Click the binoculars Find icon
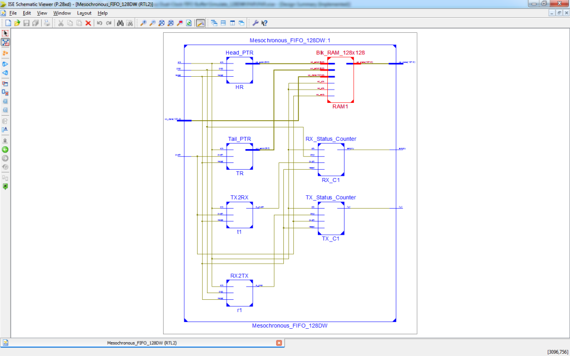This screenshot has height=356, width=570. (x=120, y=23)
